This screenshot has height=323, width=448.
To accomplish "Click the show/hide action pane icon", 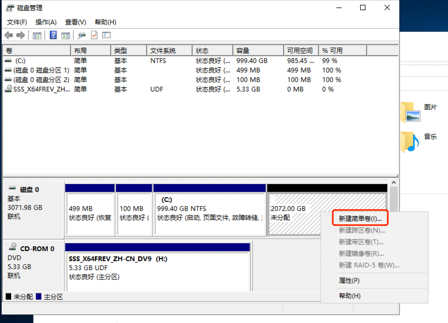I will (x=66, y=35).
